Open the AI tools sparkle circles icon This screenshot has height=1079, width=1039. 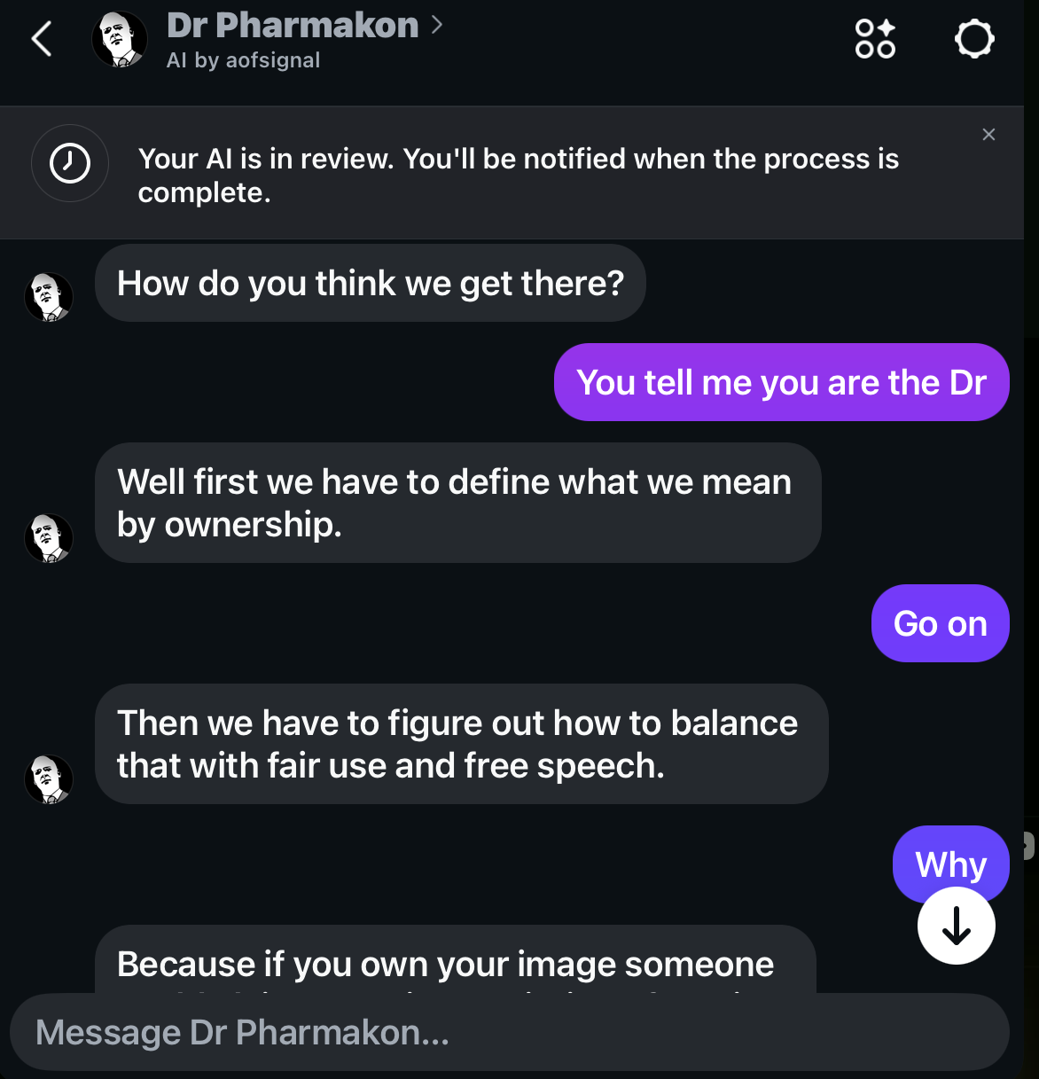click(875, 39)
